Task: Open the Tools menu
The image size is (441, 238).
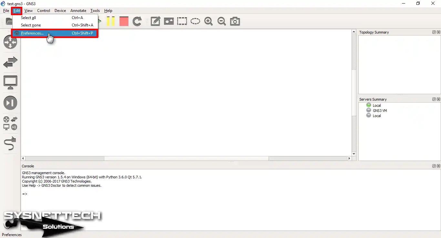Action: pos(95,11)
